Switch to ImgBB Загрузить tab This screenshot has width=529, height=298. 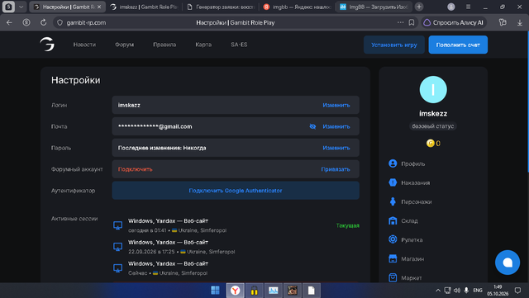374,7
